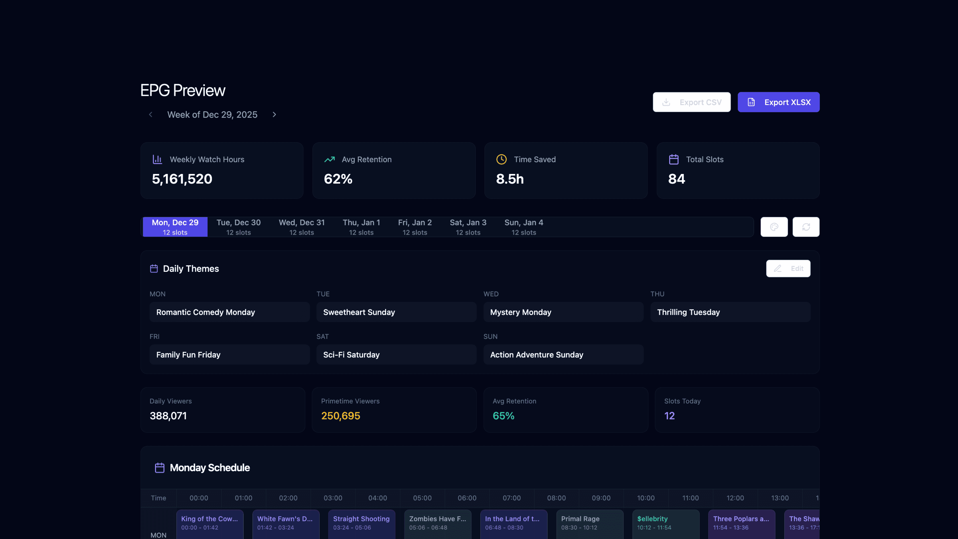Click the Sci-Fi Saturday theme field
This screenshot has height=539, width=958.
click(396, 354)
